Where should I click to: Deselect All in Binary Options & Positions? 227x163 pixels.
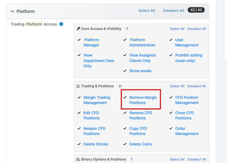click(197, 159)
